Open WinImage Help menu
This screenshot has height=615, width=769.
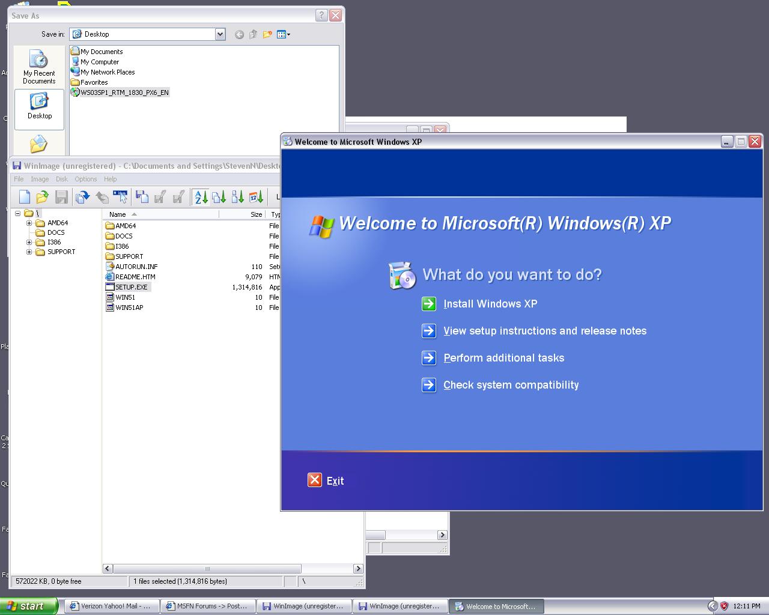click(x=110, y=179)
